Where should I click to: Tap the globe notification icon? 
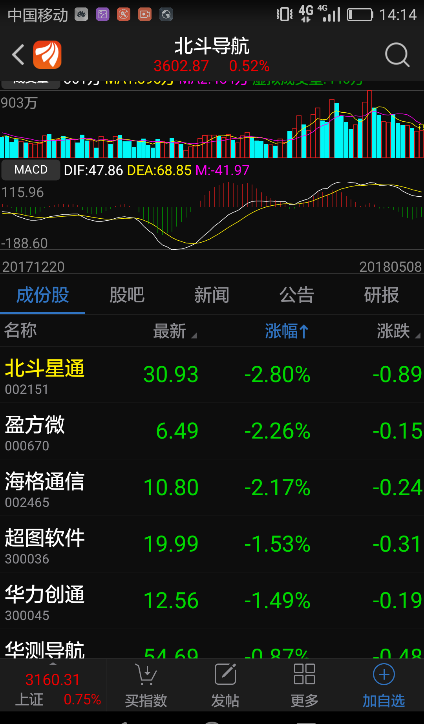pyautogui.click(x=166, y=15)
